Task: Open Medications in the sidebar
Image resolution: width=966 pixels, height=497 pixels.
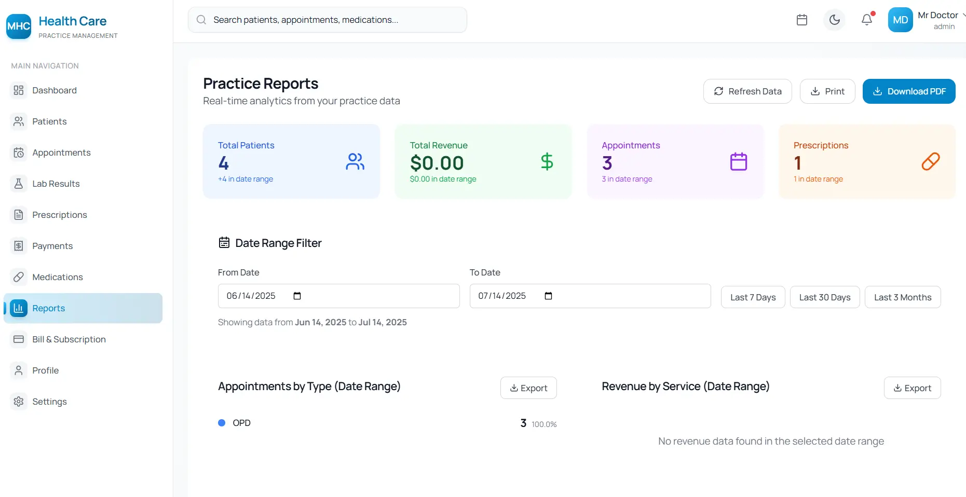Action: click(x=83, y=277)
